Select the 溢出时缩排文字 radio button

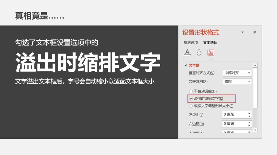pos(191,99)
